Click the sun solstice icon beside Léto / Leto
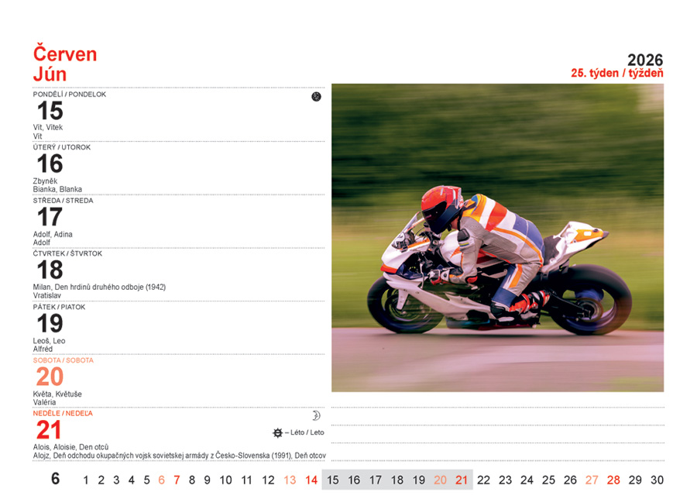This screenshot has height=499, width=697. [x=277, y=432]
